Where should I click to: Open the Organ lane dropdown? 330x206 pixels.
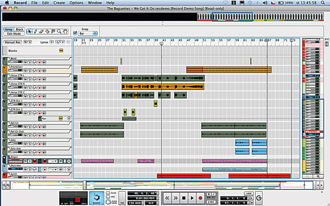(x=53, y=161)
